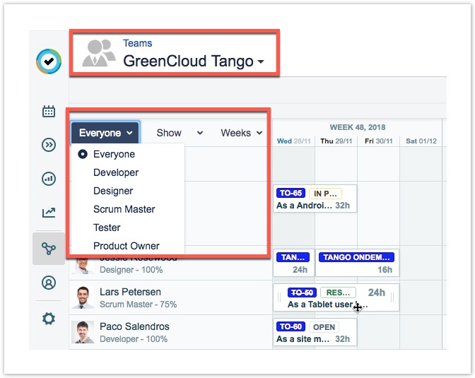Pick Product Owner in filter list
This screenshot has width=475, height=378.
[126, 246]
